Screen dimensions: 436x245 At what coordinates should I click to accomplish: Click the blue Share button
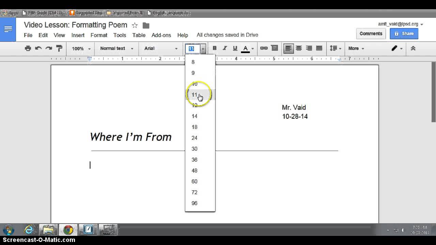coord(404,34)
